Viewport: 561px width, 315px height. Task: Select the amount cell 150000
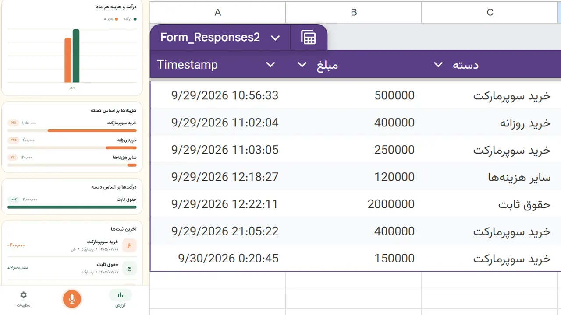pos(354,258)
